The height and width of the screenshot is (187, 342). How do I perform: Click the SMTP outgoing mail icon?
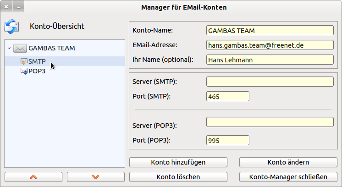pyautogui.click(x=24, y=61)
